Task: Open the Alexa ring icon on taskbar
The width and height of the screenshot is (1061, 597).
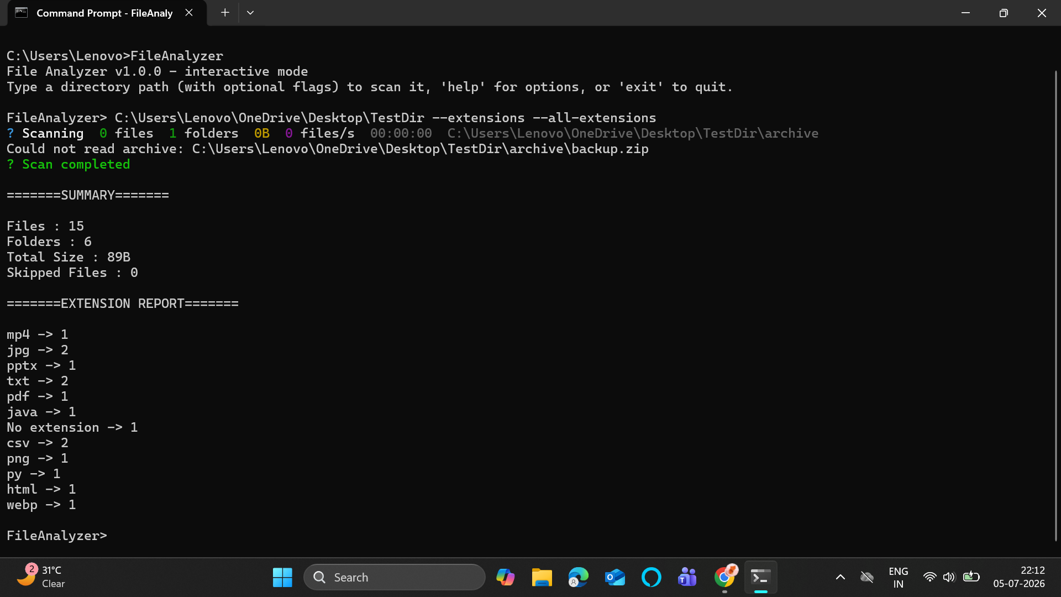Action: coord(651,577)
